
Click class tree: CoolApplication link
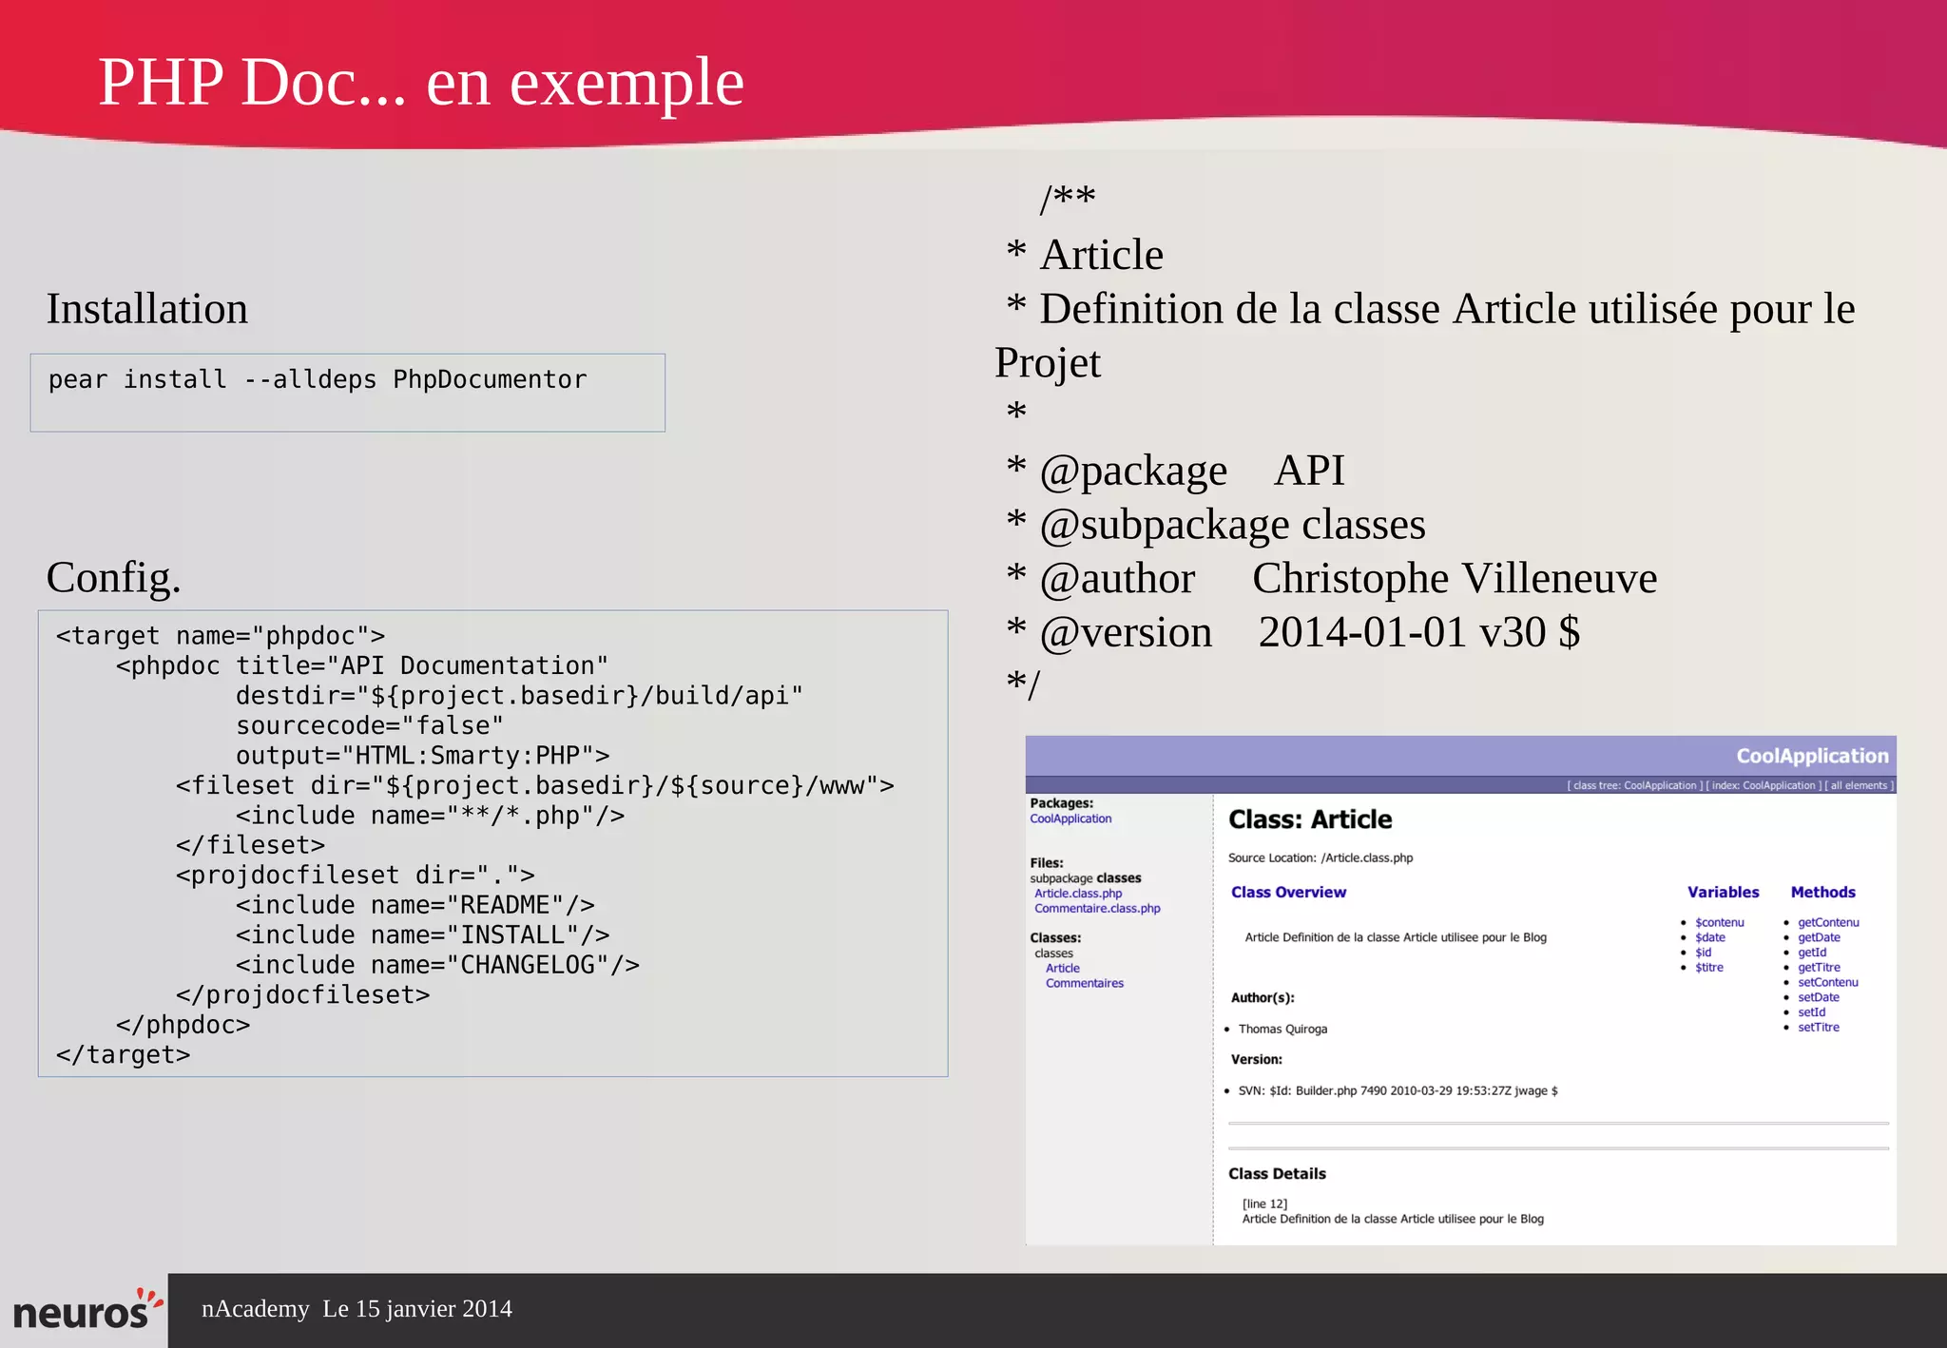[1635, 785]
